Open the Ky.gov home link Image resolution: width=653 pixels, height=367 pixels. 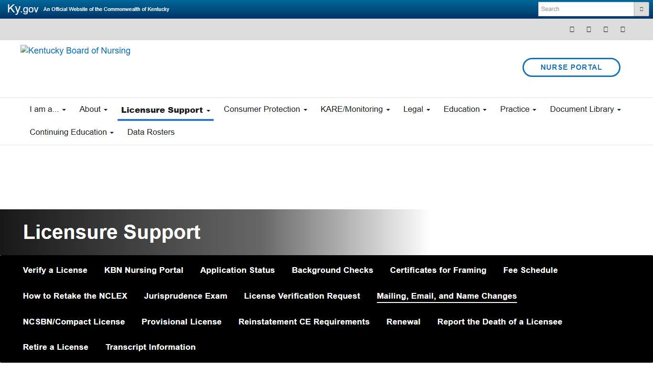pyautogui.click(x=23, y=9)
